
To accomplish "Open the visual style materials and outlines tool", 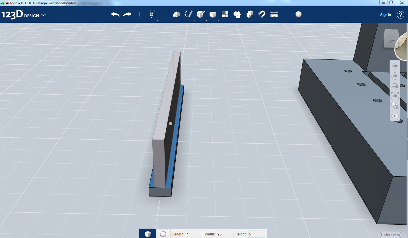I will click(395, 106).
